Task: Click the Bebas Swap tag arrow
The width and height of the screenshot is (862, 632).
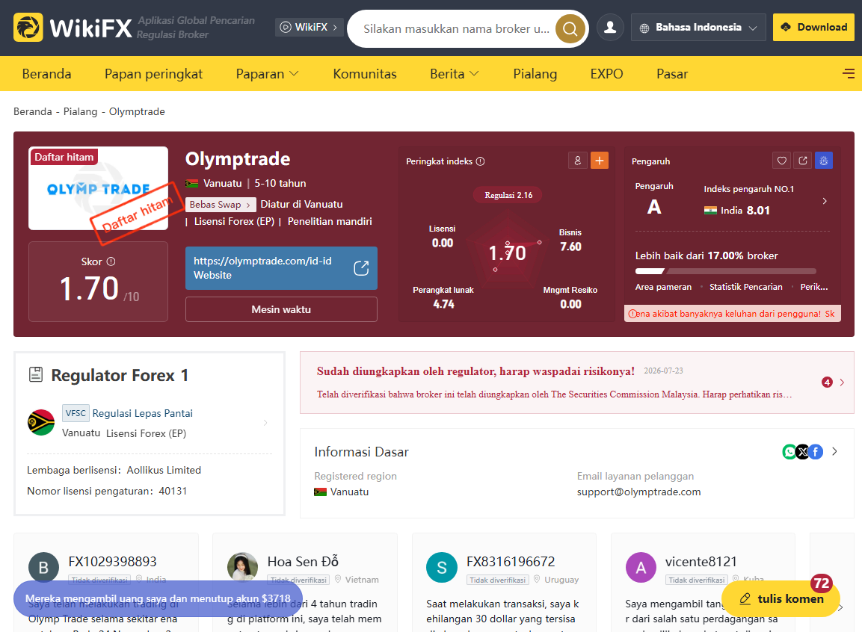Action: coord(248,205)
